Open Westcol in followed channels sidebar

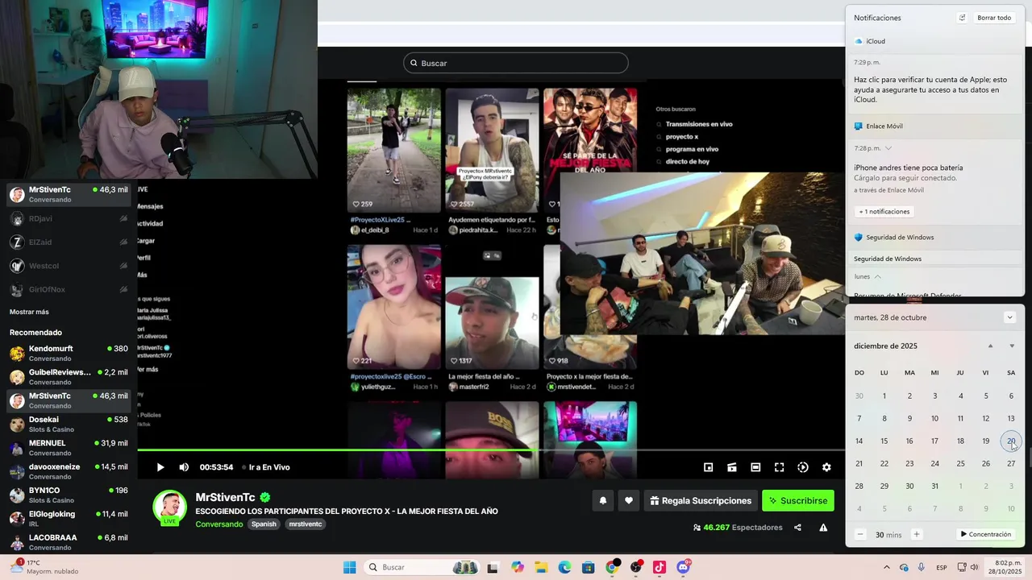(69, 266)
